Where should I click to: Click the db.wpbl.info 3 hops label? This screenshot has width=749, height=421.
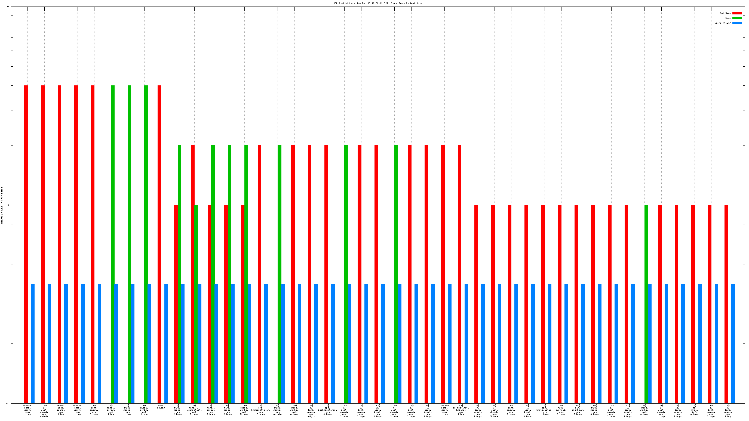pyautogui.click(x=694, y=410)
